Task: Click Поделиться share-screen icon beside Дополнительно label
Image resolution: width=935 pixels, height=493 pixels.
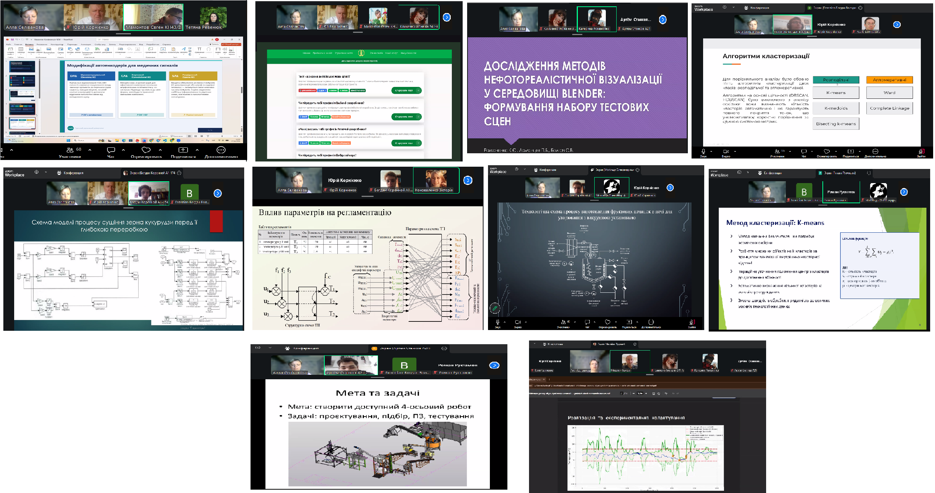Action: tap(183, 150)
